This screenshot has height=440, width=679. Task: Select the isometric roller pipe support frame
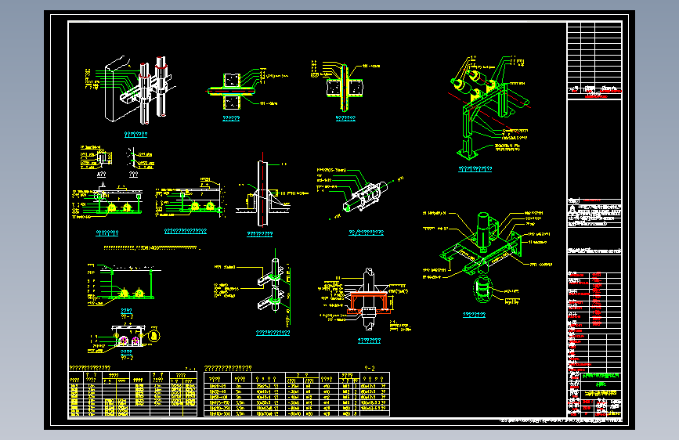pos(489,107)
